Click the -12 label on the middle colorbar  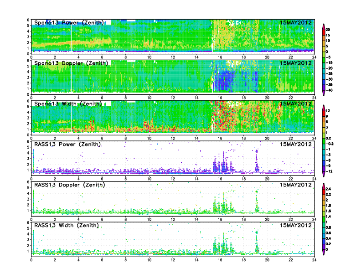coord(329,171)
